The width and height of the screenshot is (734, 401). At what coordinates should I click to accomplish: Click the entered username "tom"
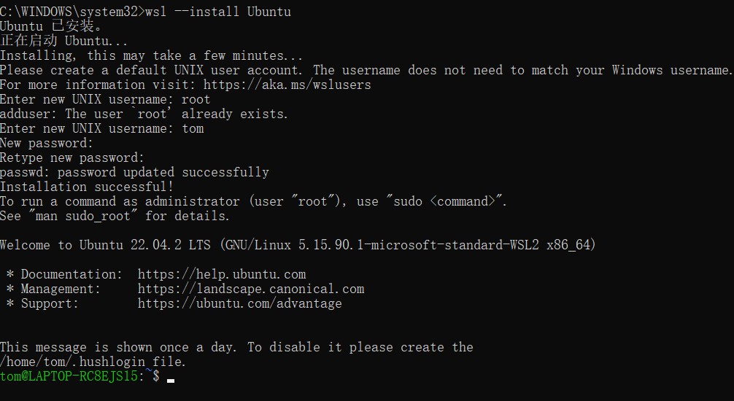click(x=193, y=128)
